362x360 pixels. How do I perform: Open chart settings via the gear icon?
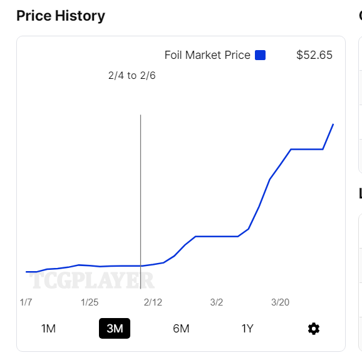pyautogui.click(x=314, y=329)
